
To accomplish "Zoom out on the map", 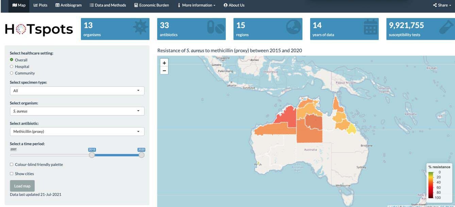I will [x=164, y=71].
